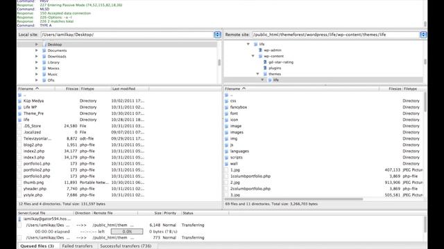Screen dimensions: 444x249
Task: Open the Local site path dropdown
Action: tap(217, 35)
